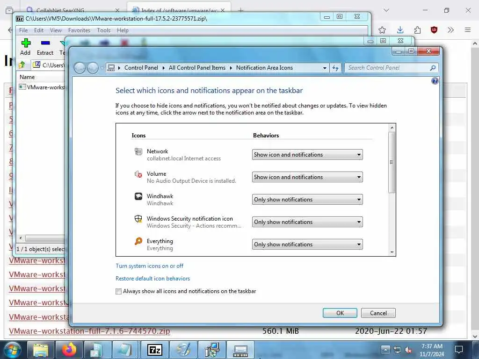Open the 7-Zip Help menu
The height and width of the screenshot is (359, 479).
pos(123,30)
